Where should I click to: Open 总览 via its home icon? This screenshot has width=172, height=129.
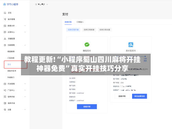click(5, 13)
